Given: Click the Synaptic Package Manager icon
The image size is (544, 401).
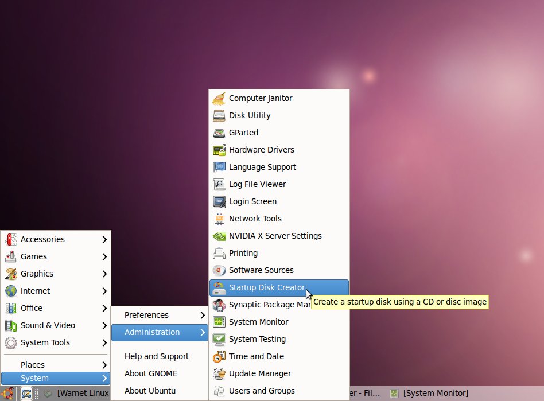Looking at the screenshot, I should [x=219, y=305].
